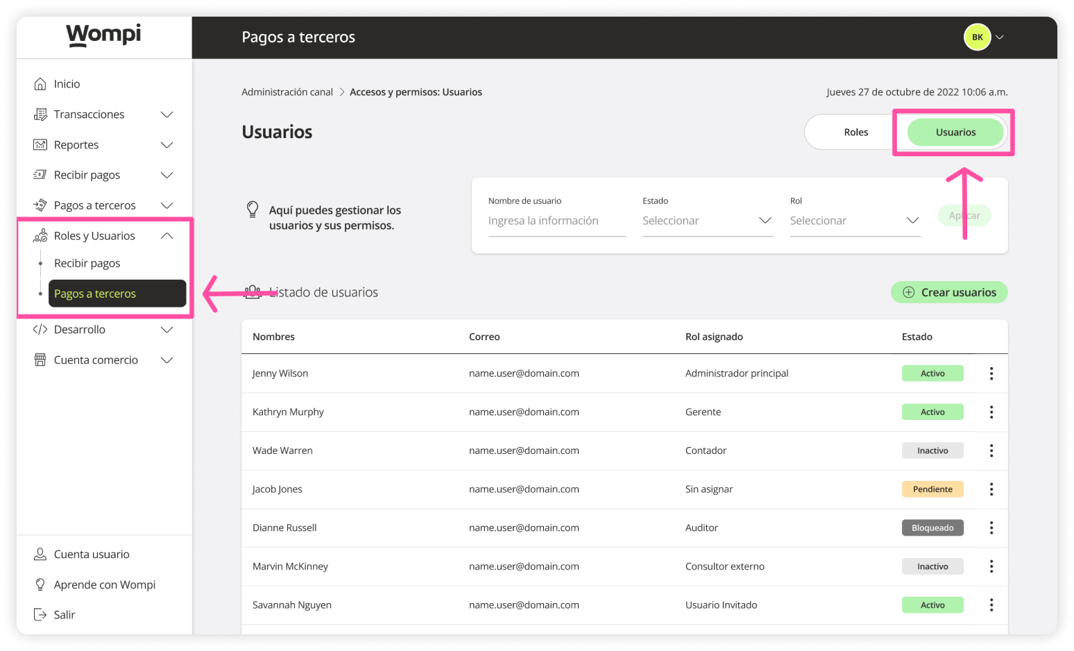Open the Rol dropdown
Screen dimensions: 1074x651
coord(855,220)
